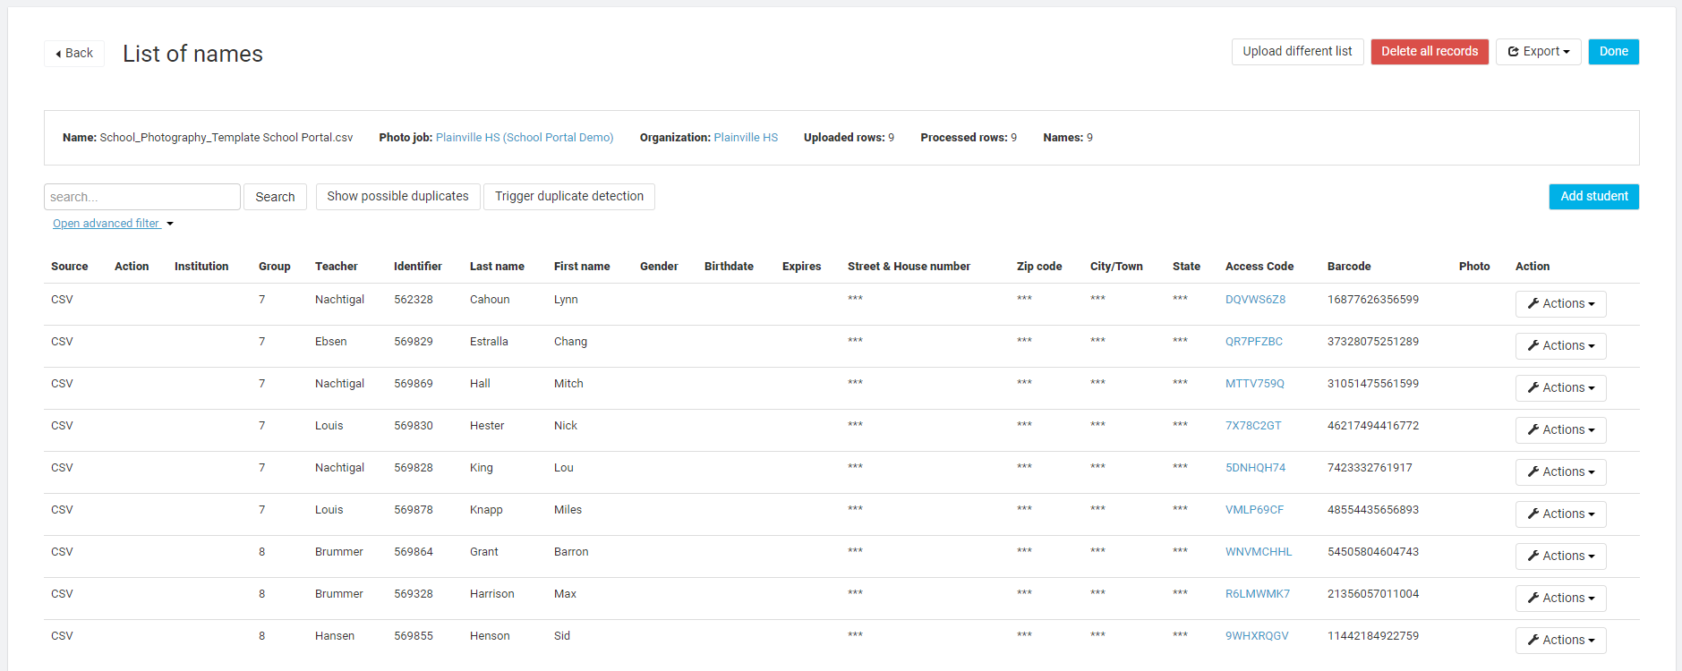Viewport: 1682px width, 671px height.
Task: Show possible duplicates
Action: [x=397, y=197]
